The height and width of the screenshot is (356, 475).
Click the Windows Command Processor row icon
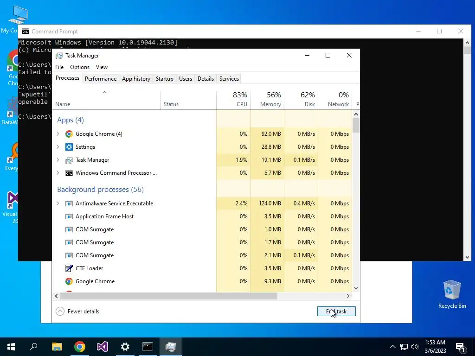click(69, 173)
